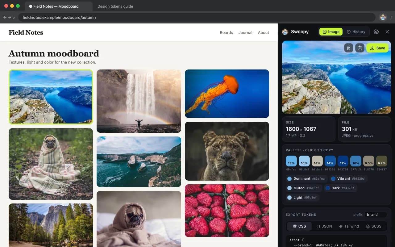This screenshot has height=247, width=395.
Task: Click the browser forward arrow
Action: click(x=10, y=18)
